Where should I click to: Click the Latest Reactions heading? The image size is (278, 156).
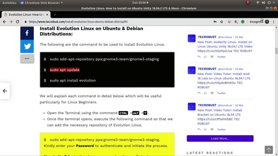click(210, 153)
